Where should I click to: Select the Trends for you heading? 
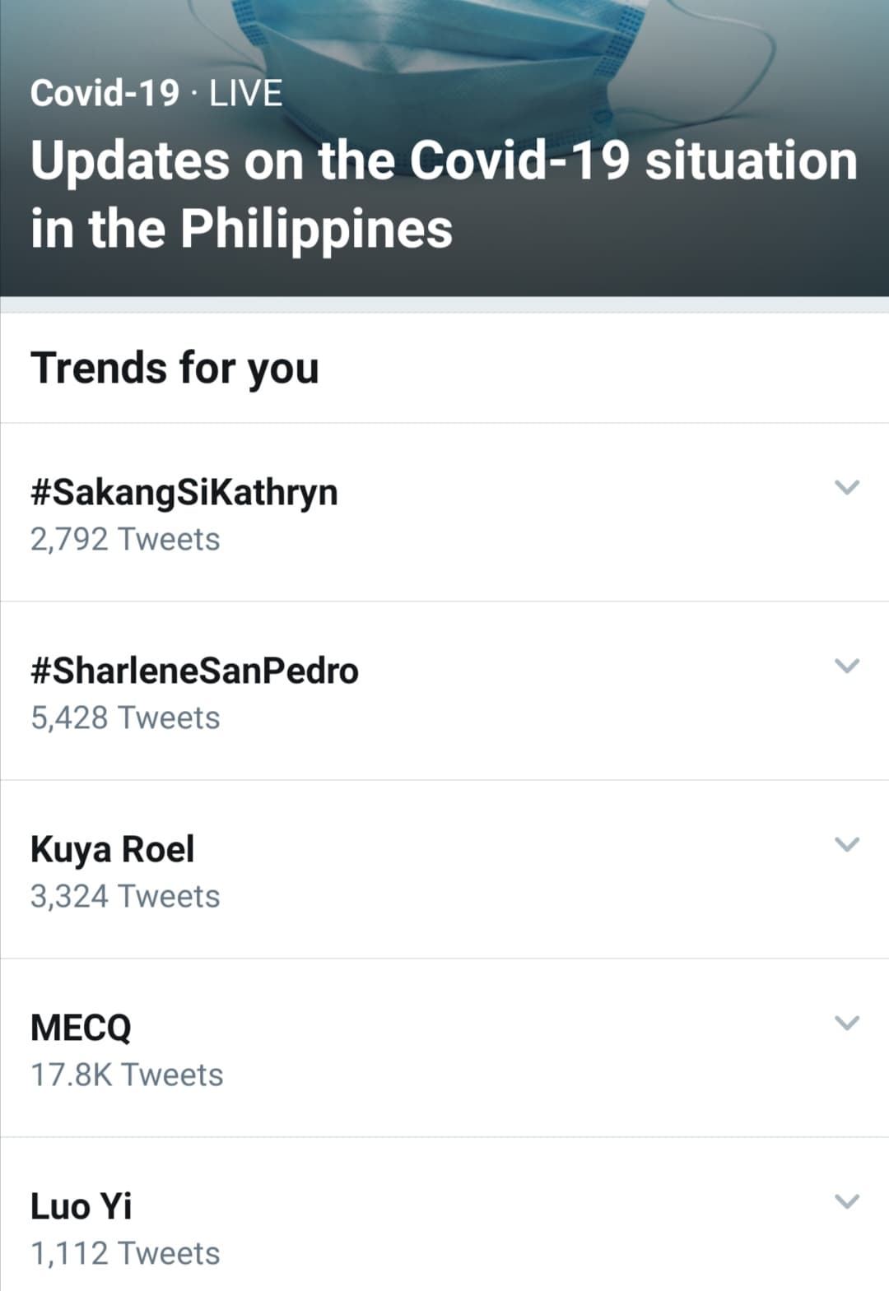[x=175, y=368]
